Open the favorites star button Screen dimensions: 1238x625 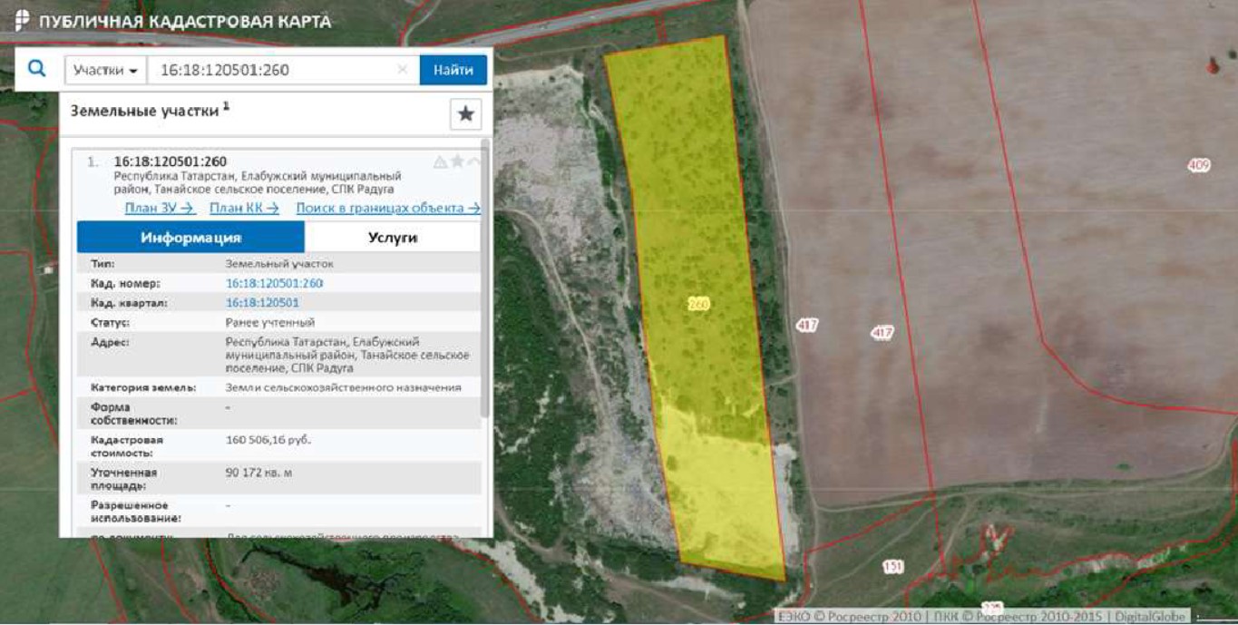point(465,114)
